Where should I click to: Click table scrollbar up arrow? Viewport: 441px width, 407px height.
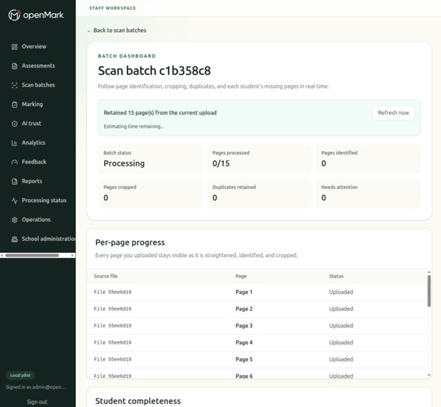(429, 272)
